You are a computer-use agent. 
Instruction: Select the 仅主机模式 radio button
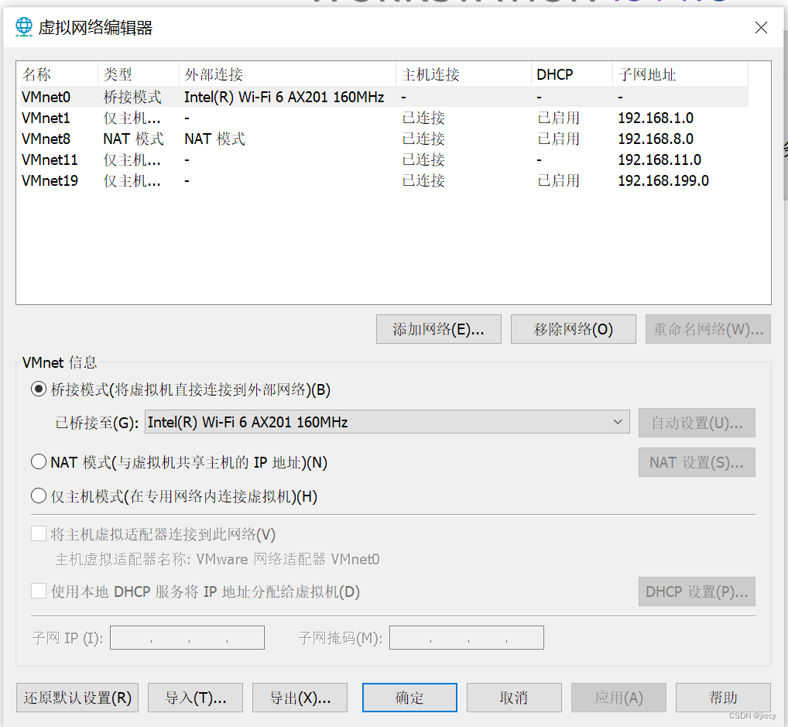39,496
